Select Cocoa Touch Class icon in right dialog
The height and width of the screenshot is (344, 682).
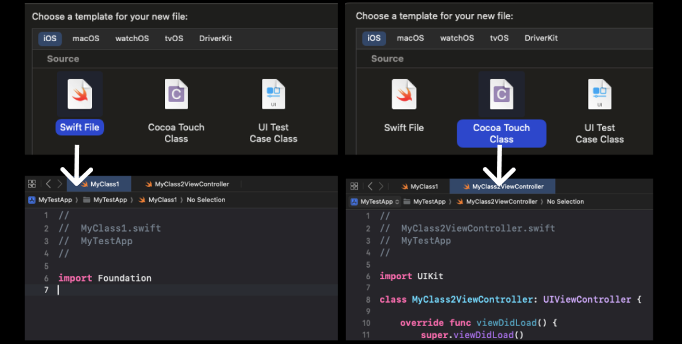[501, 94]
